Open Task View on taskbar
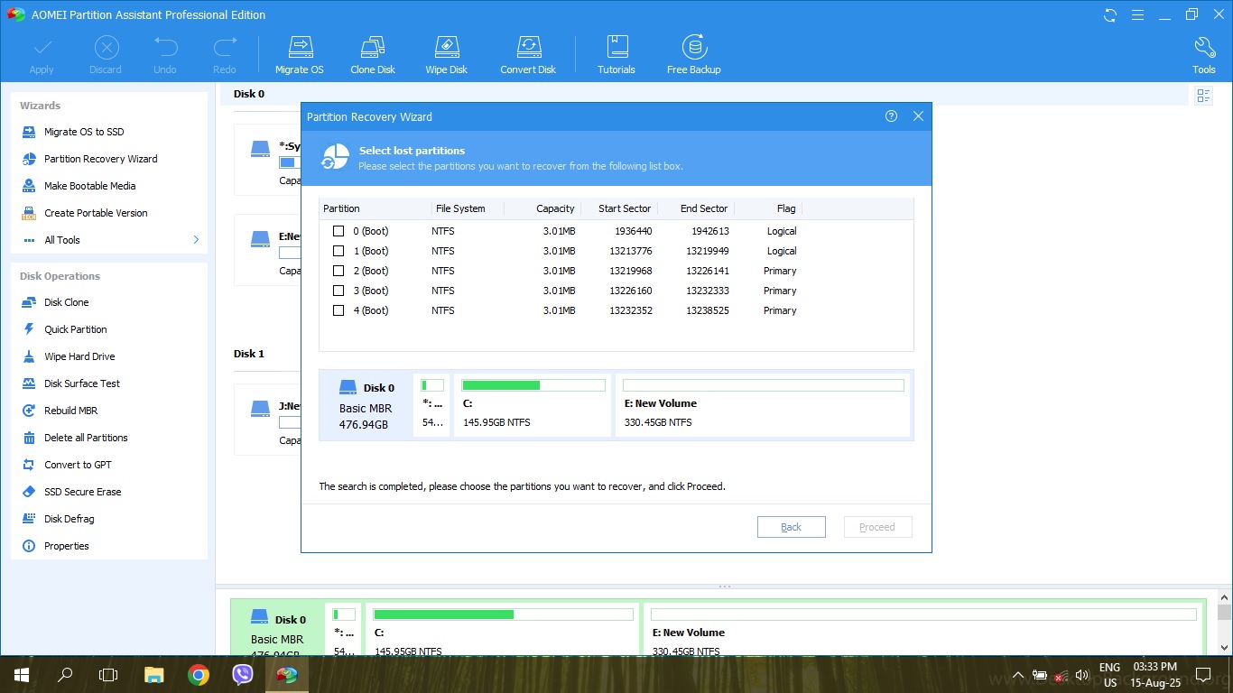 click(108, 674)
